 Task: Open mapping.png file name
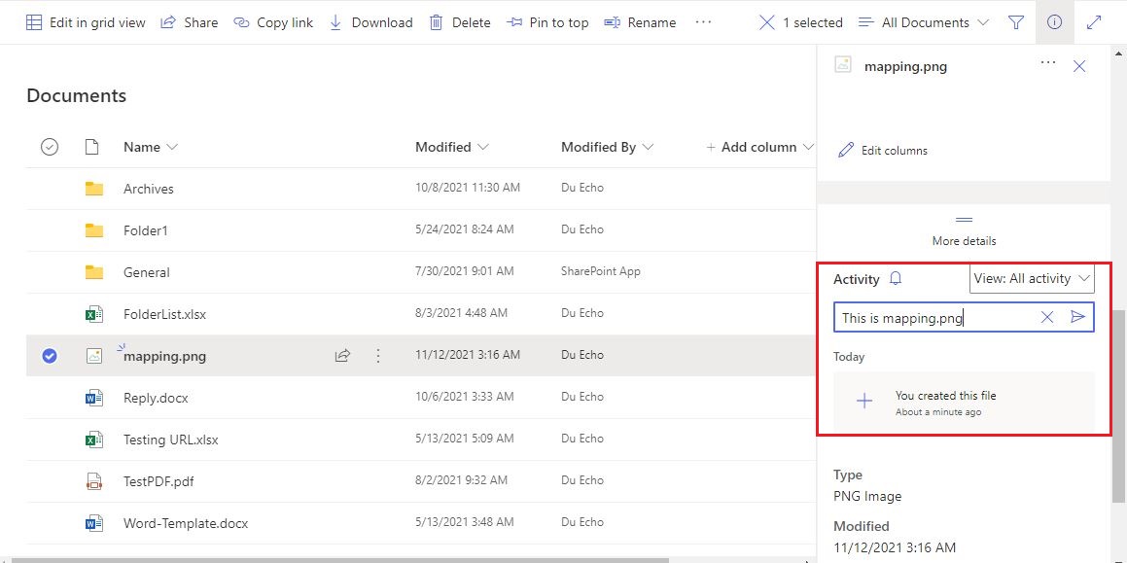164,355
